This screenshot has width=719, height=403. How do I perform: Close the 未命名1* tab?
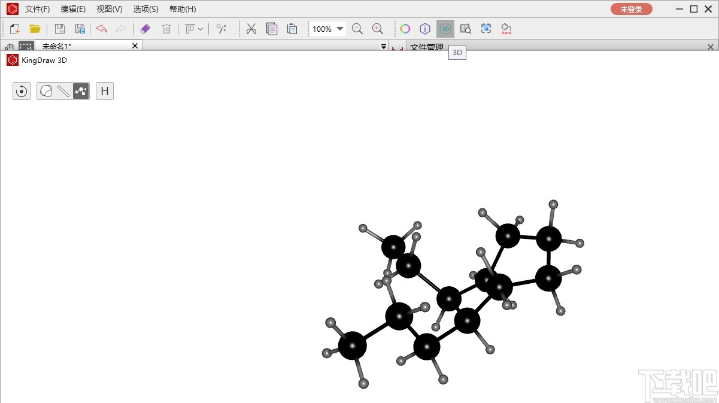[x=135, y=46]
